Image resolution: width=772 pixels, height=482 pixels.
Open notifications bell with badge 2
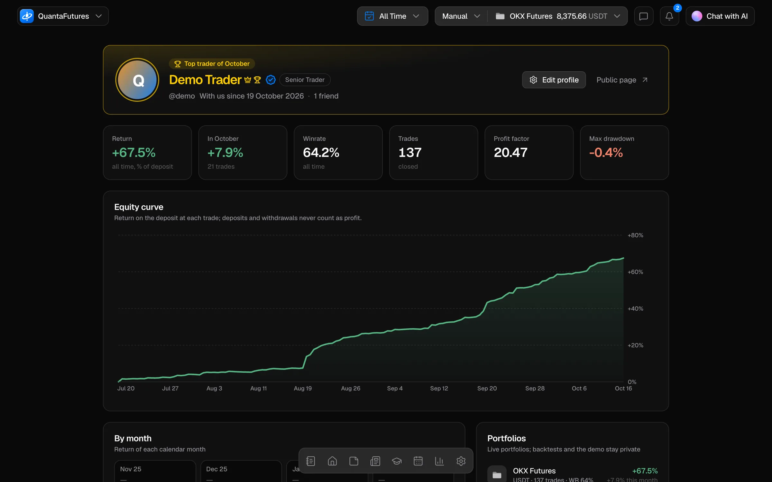669,16
